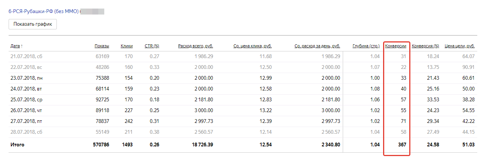
Task: Sort by 'CTR (%)' column header
Action: (x=152, y=46)
